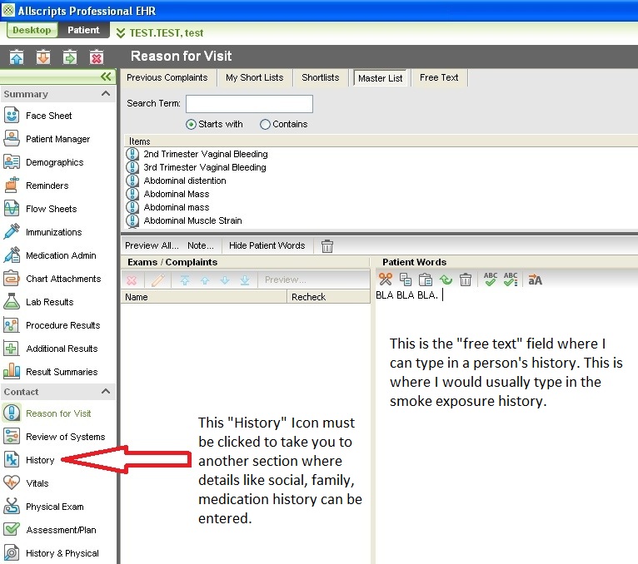This screenshot has height=564, width=638.
Task: Click the trash icon beside Hide Patient Words
Action: [x=327, y=246]
